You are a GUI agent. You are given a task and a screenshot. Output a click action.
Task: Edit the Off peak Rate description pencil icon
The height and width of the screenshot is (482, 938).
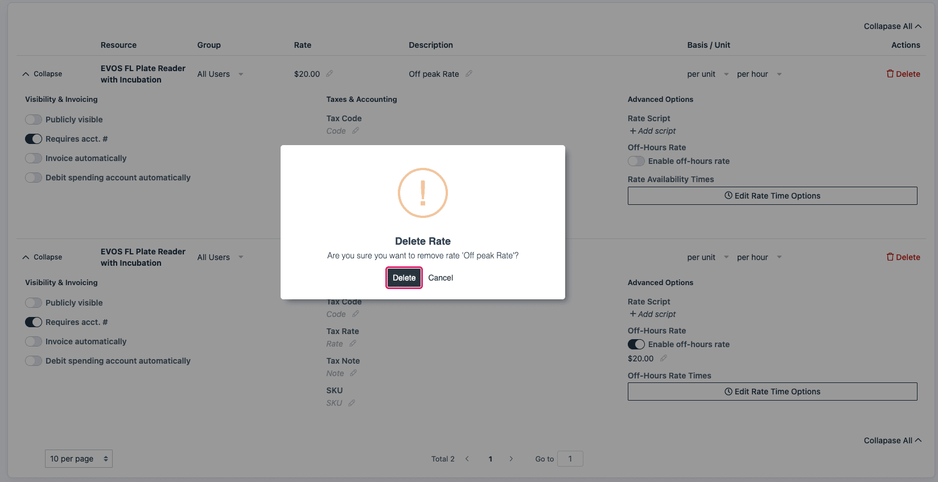tap(469, 74)
